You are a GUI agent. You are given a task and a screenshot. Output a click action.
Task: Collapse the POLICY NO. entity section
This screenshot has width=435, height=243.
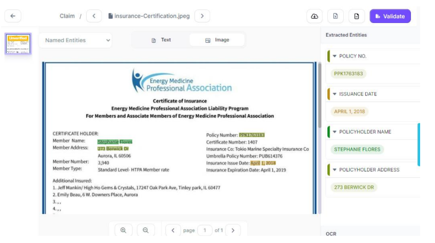334,56
